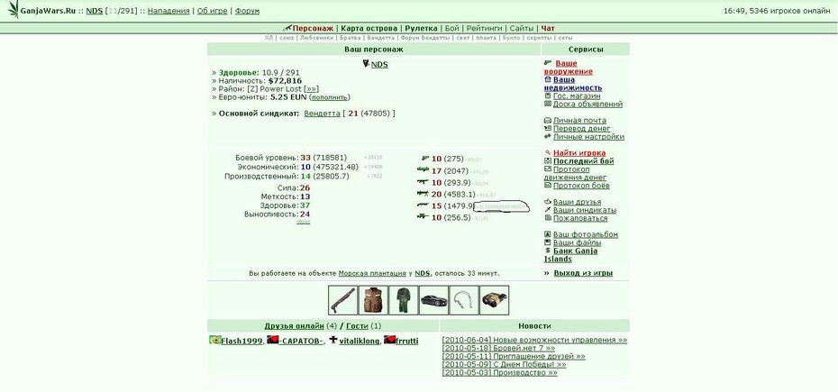Image resolution: width=838 pixels, height=392 pixels.
Task: Click the weapon skill icon with 10 (256.5)
Action: pos(424,217)
